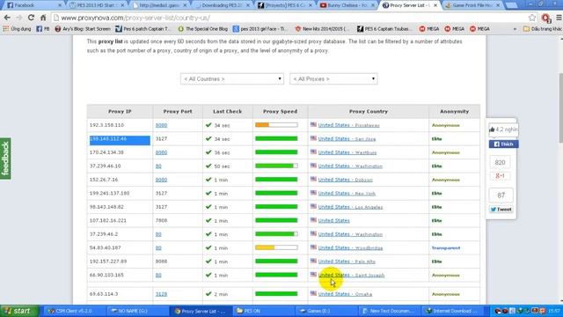Viewport: 563px width, 317px height.
Task: Click the speed bar for 192.3.158.110
Action: click(276, 125)
